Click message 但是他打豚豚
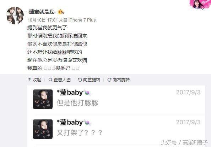Image resolution: width=211 pixels, height=147 pixels. click(77, 103)
